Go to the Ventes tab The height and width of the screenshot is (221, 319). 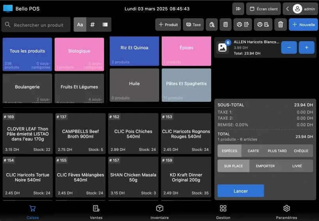(x=96, y=212)
